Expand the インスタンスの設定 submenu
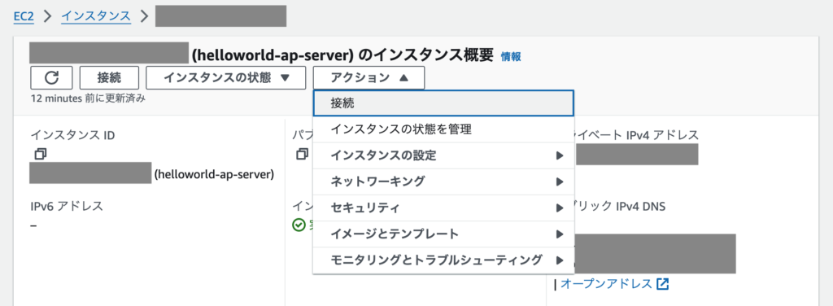Image resolution: width=833 pixels, height=306 pixels. pos(443,155)
